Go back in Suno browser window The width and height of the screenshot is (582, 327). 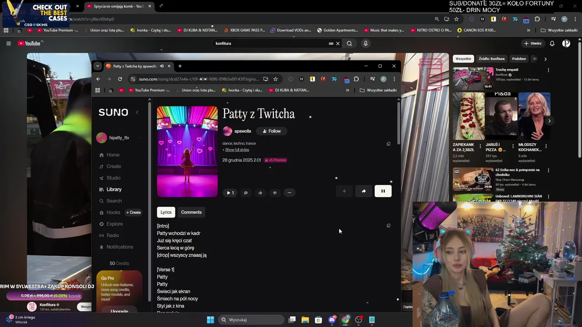(x=98, y=79)
